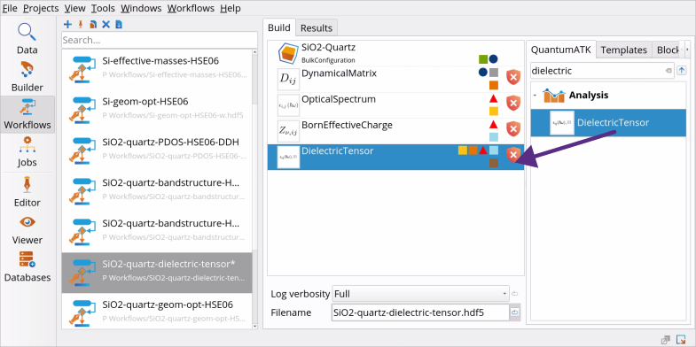This screenshot has height=347, width=696.
Task: Clear the dielectric search text
Action: [x=669, y=71]
